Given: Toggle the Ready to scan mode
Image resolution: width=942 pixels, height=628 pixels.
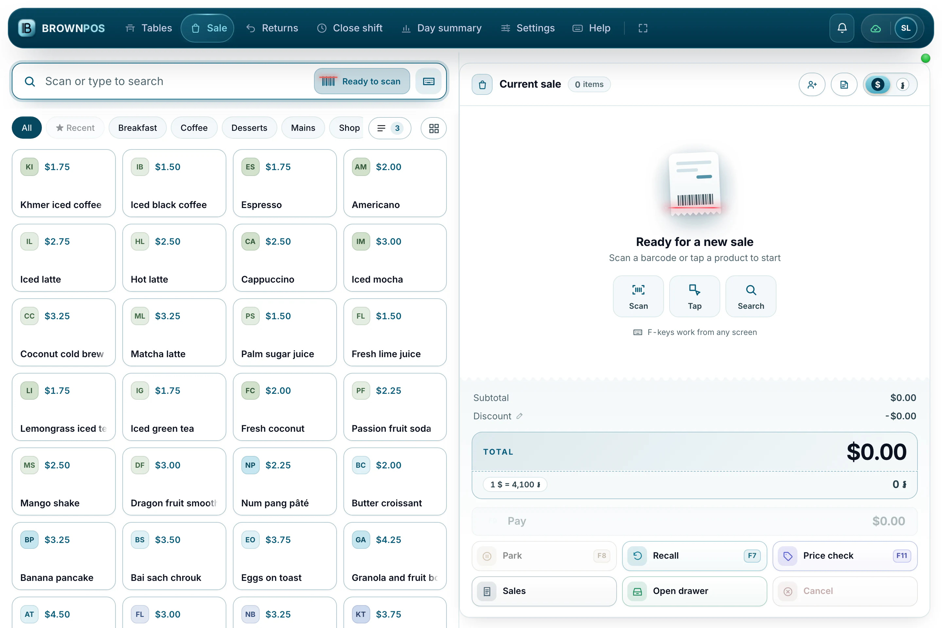Looking at the screenshot, I should coord(362,81).
